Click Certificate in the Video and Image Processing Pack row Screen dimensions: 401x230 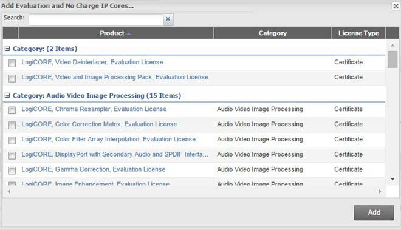(x=348, y=77)
